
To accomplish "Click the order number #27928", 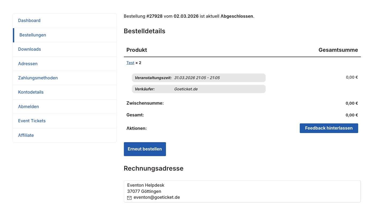I will [x=154, y=16].
